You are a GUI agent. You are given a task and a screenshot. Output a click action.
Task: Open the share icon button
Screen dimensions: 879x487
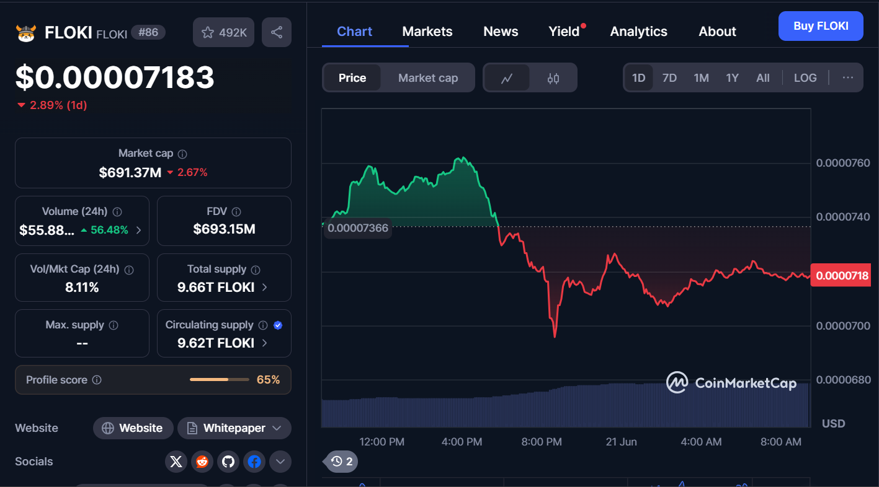[x=277, y=32]
